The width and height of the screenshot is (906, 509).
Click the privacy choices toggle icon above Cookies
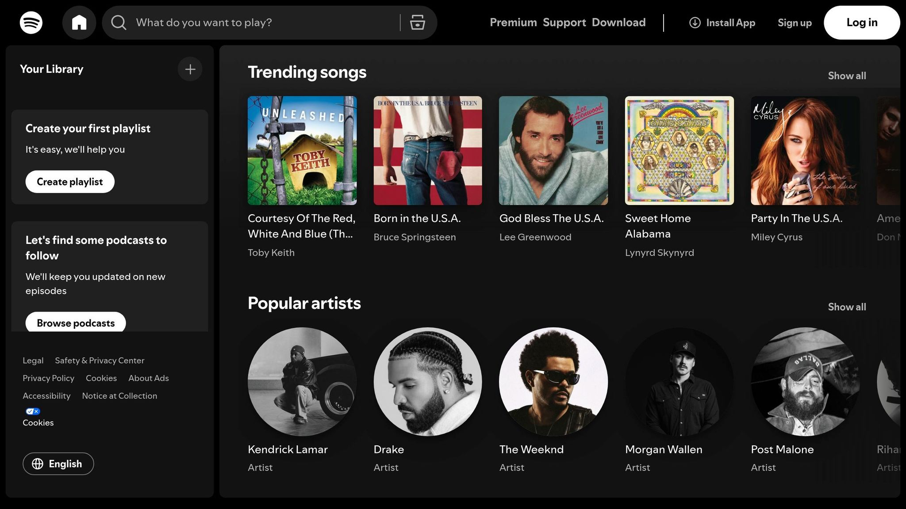click(x=33, y=411)
